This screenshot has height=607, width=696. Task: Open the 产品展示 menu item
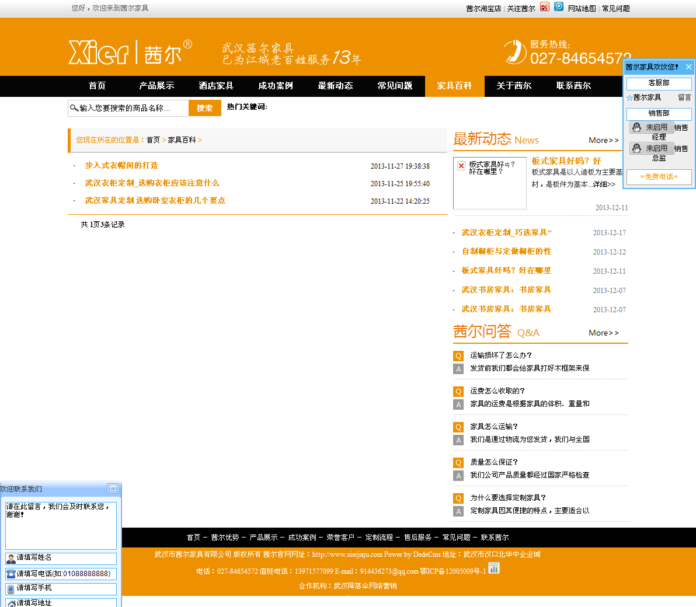[156, 86]
